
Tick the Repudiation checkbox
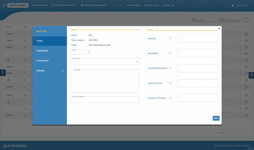tap(170, 53)
